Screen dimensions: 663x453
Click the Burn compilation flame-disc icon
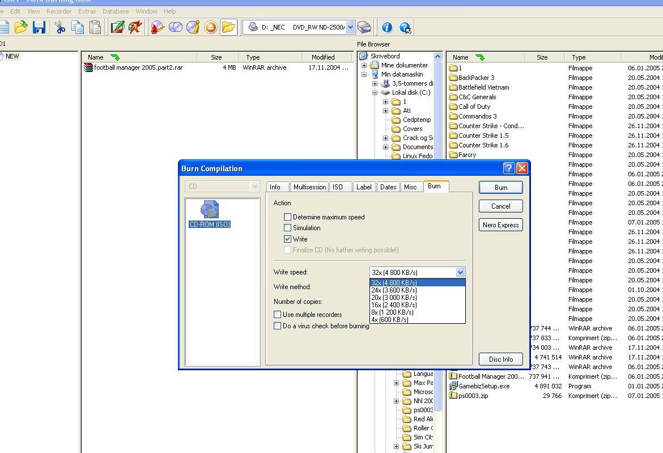coord(158,27)
